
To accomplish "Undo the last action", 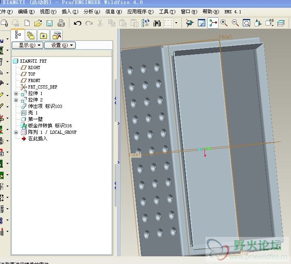I will pos(78,23).
